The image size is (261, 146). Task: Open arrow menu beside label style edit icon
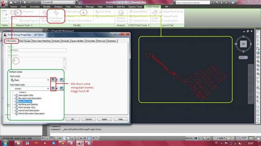[57, 88]
